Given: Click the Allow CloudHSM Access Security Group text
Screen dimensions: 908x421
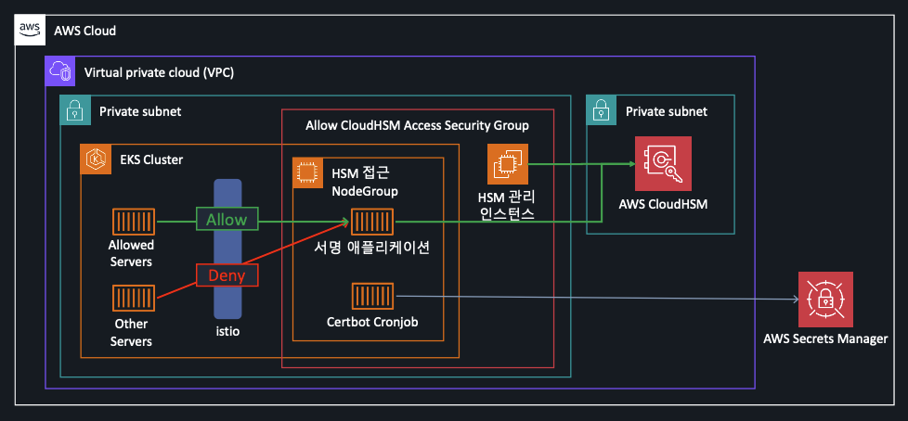Looking at the screenshot, I should [x=417, y=125].
